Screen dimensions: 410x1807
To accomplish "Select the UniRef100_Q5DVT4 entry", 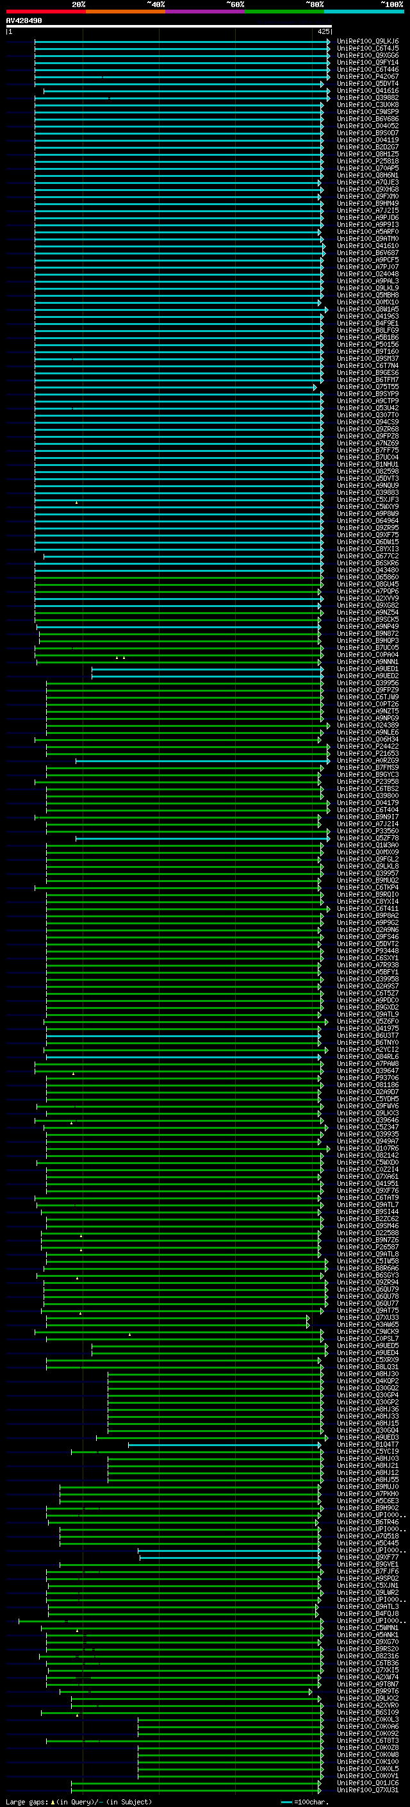I will pos(368,83).
